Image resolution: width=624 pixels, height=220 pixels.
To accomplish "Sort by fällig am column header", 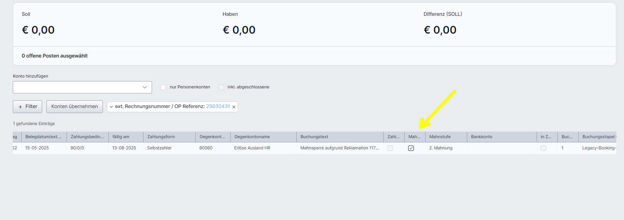I will pyautogui.click(x=121, y=137).
